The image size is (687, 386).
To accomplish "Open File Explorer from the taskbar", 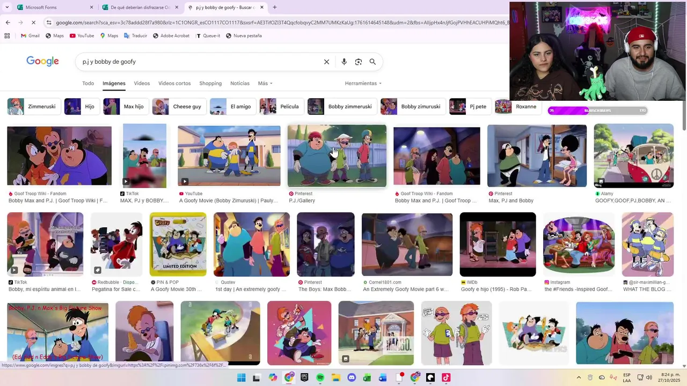I will [x=336, y=377].
